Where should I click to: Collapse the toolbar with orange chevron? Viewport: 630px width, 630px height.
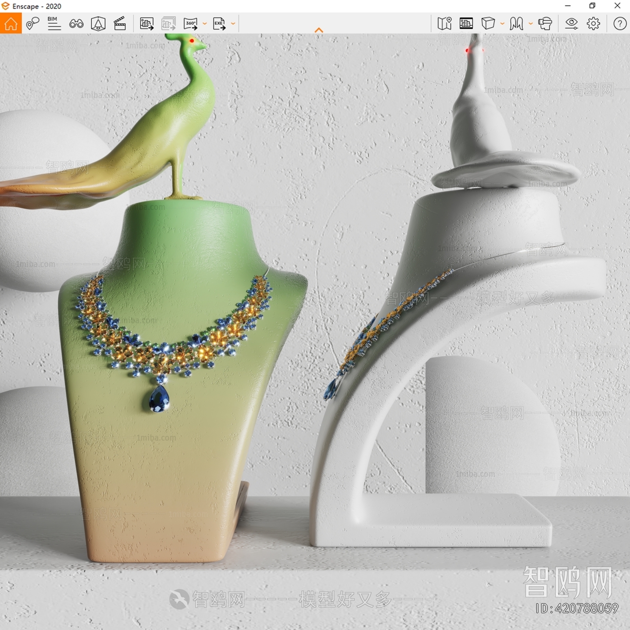[x=319, y=30]
